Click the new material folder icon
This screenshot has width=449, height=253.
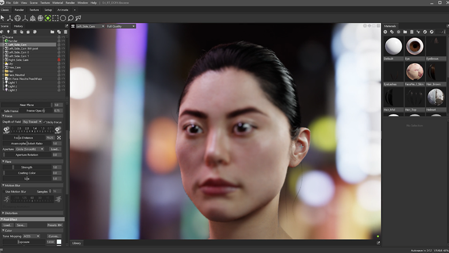point(405,32)
